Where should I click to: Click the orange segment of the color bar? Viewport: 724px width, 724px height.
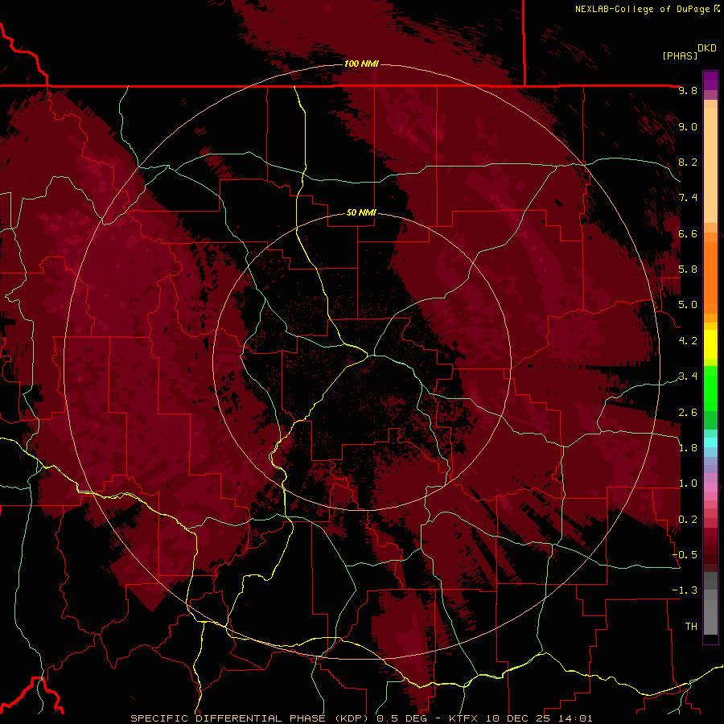710,278
